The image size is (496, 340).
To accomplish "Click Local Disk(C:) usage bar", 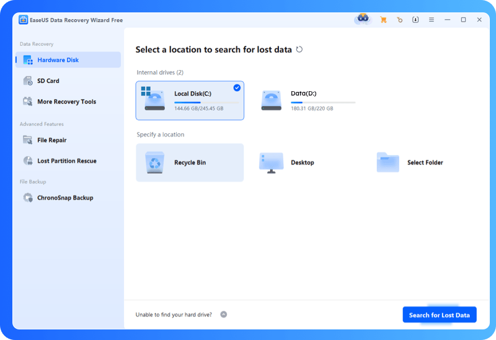I will coord(206,102).
